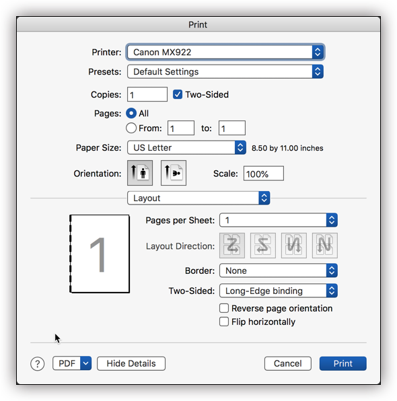Click the Hide Details button

pyautogui.click(x=131, y=363)
